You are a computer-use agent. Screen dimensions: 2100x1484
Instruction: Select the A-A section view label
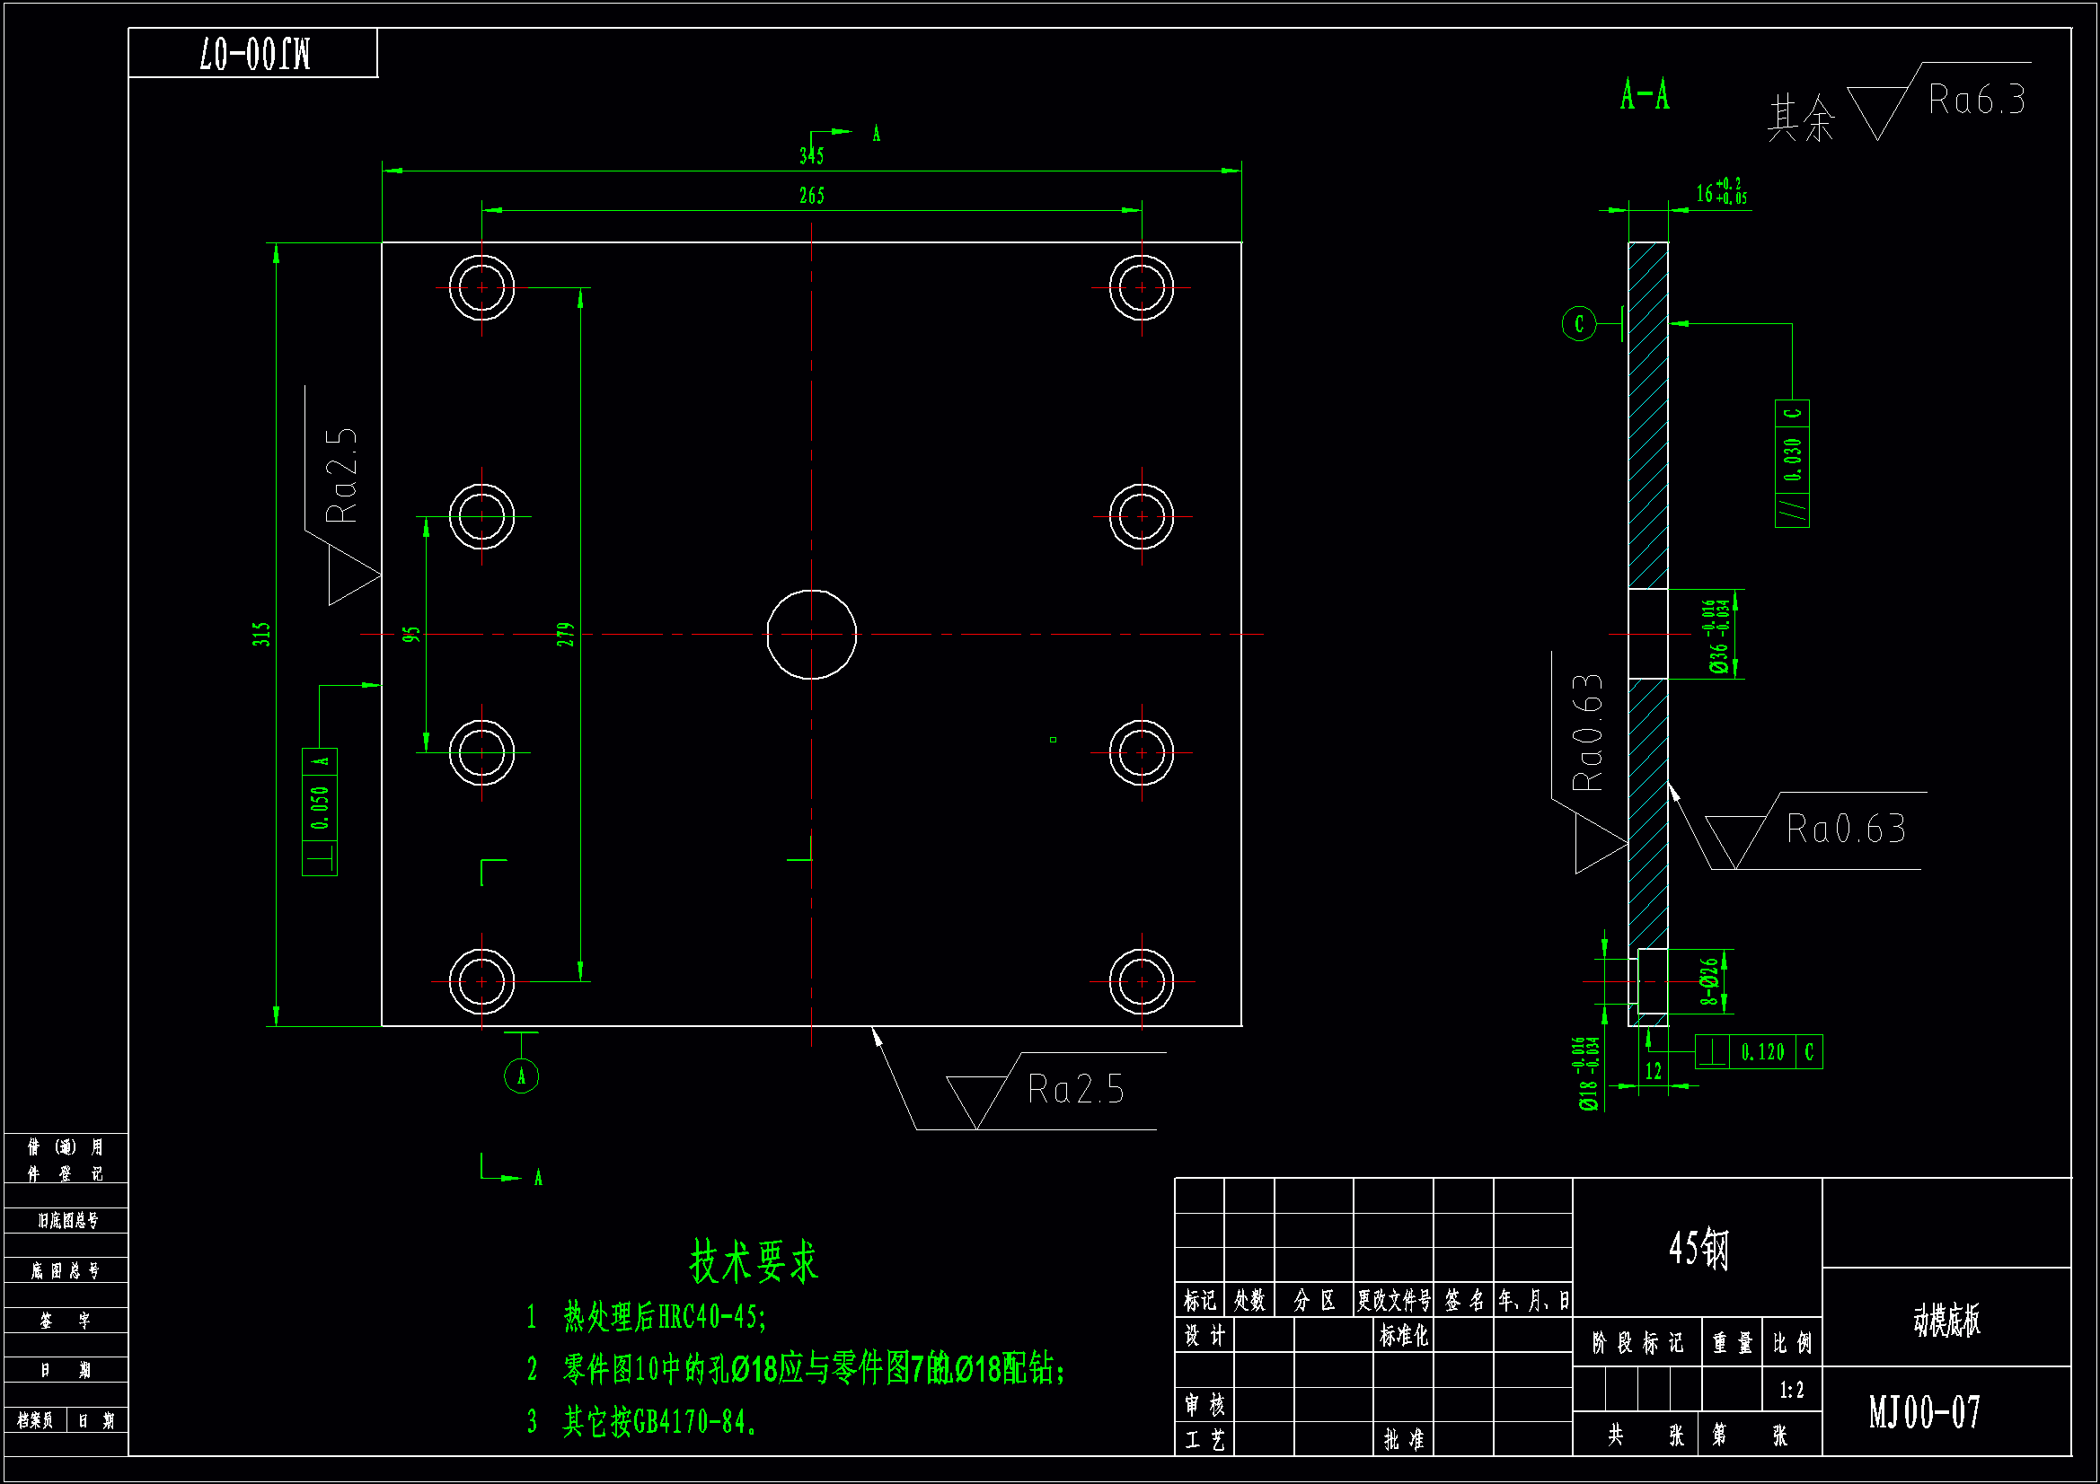[x=1645, y=95]
